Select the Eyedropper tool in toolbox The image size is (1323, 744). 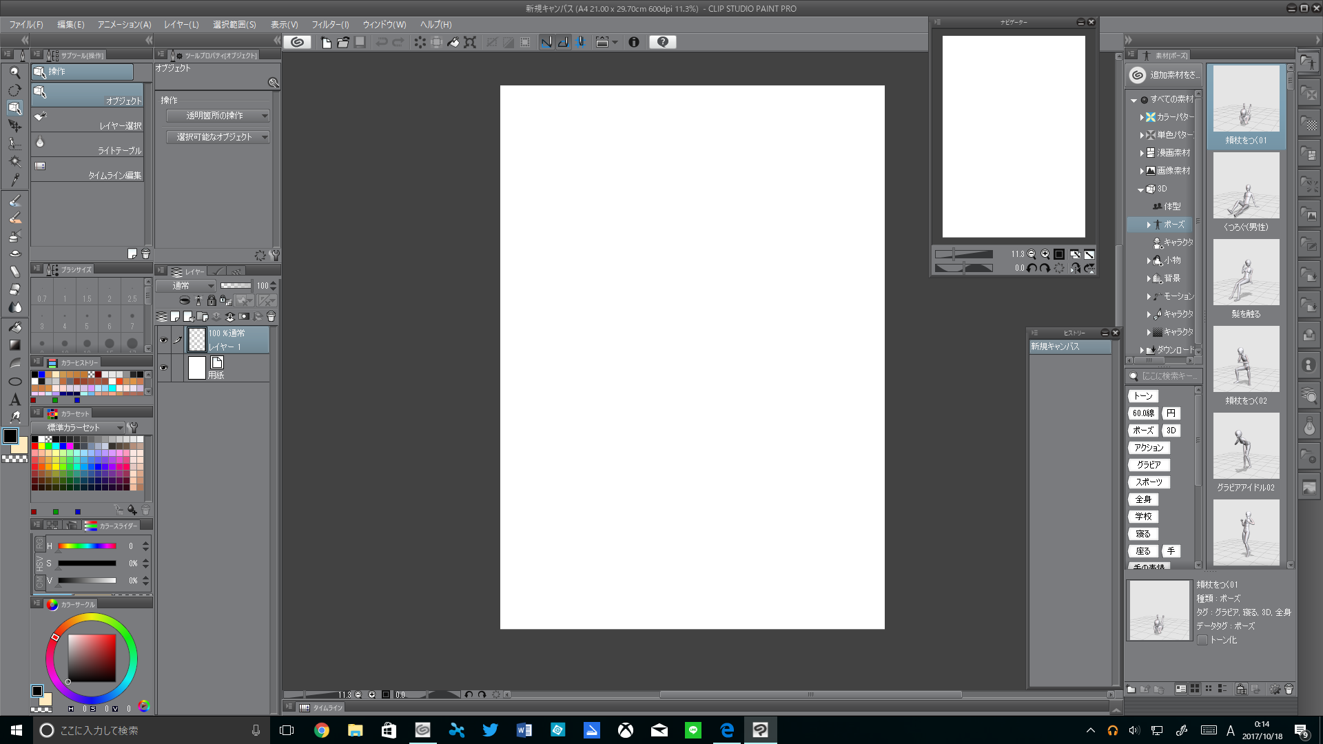click(x=14, y=180)
